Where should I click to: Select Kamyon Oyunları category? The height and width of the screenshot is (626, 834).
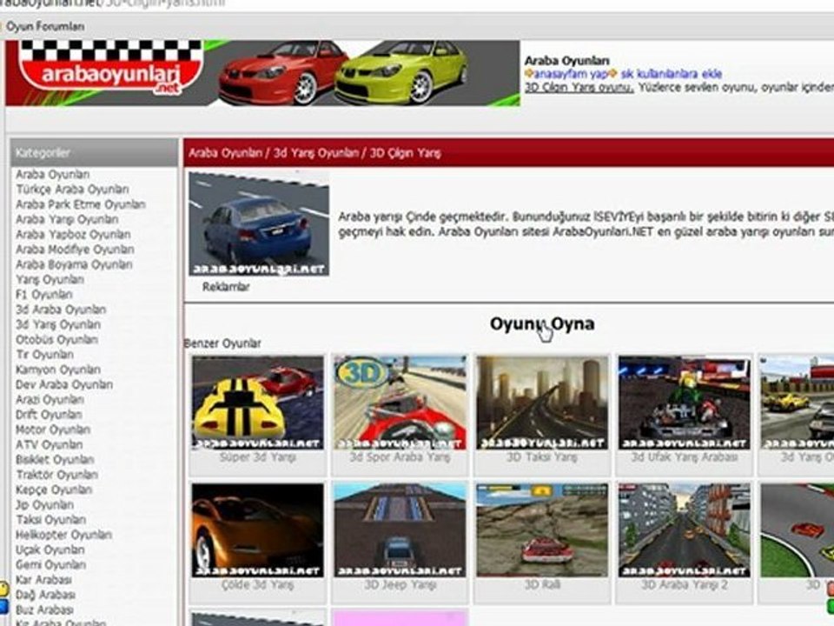(58, 370)
